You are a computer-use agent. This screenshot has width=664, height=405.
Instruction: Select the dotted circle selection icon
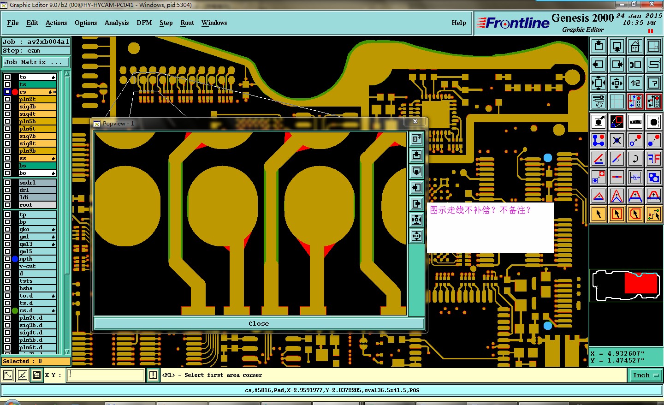654,122
